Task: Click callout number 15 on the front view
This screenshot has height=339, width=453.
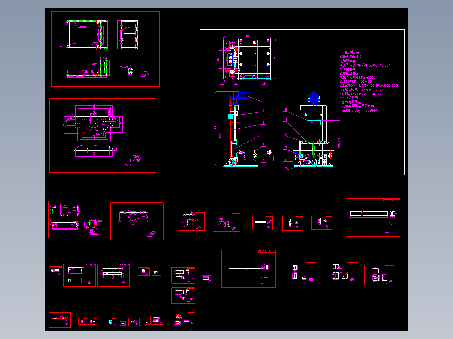Action: click(285, 110)
